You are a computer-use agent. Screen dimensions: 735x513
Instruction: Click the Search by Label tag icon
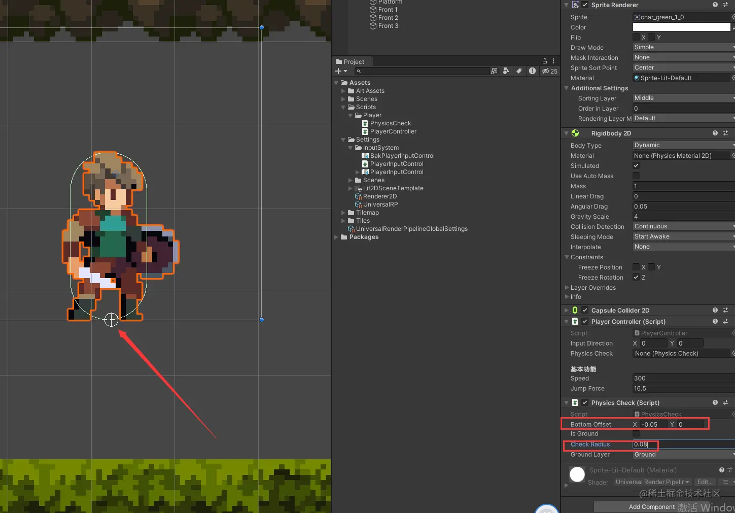point(519,71)
